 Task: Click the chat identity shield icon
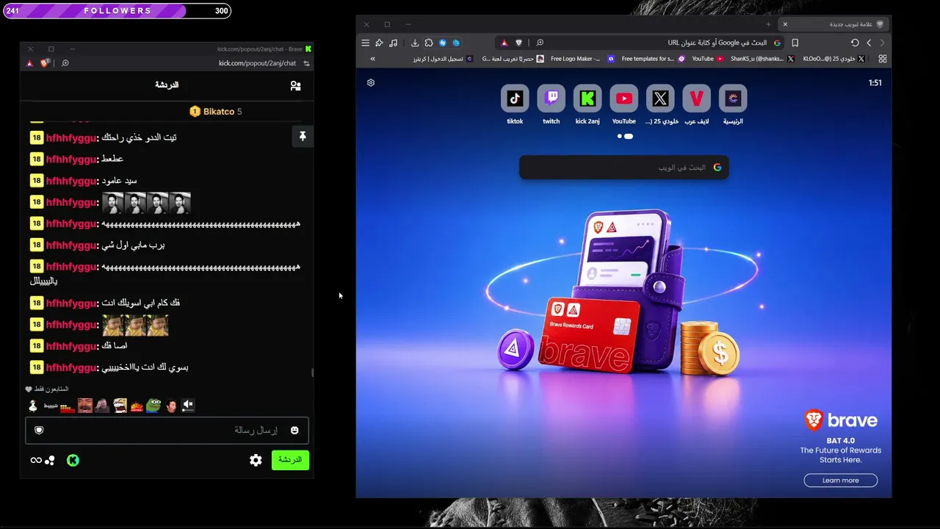point(39,431)
